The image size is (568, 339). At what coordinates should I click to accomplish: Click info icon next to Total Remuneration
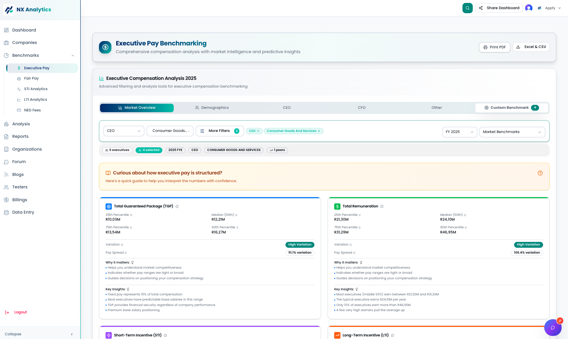pyautogui.click(x=382, y=206)
